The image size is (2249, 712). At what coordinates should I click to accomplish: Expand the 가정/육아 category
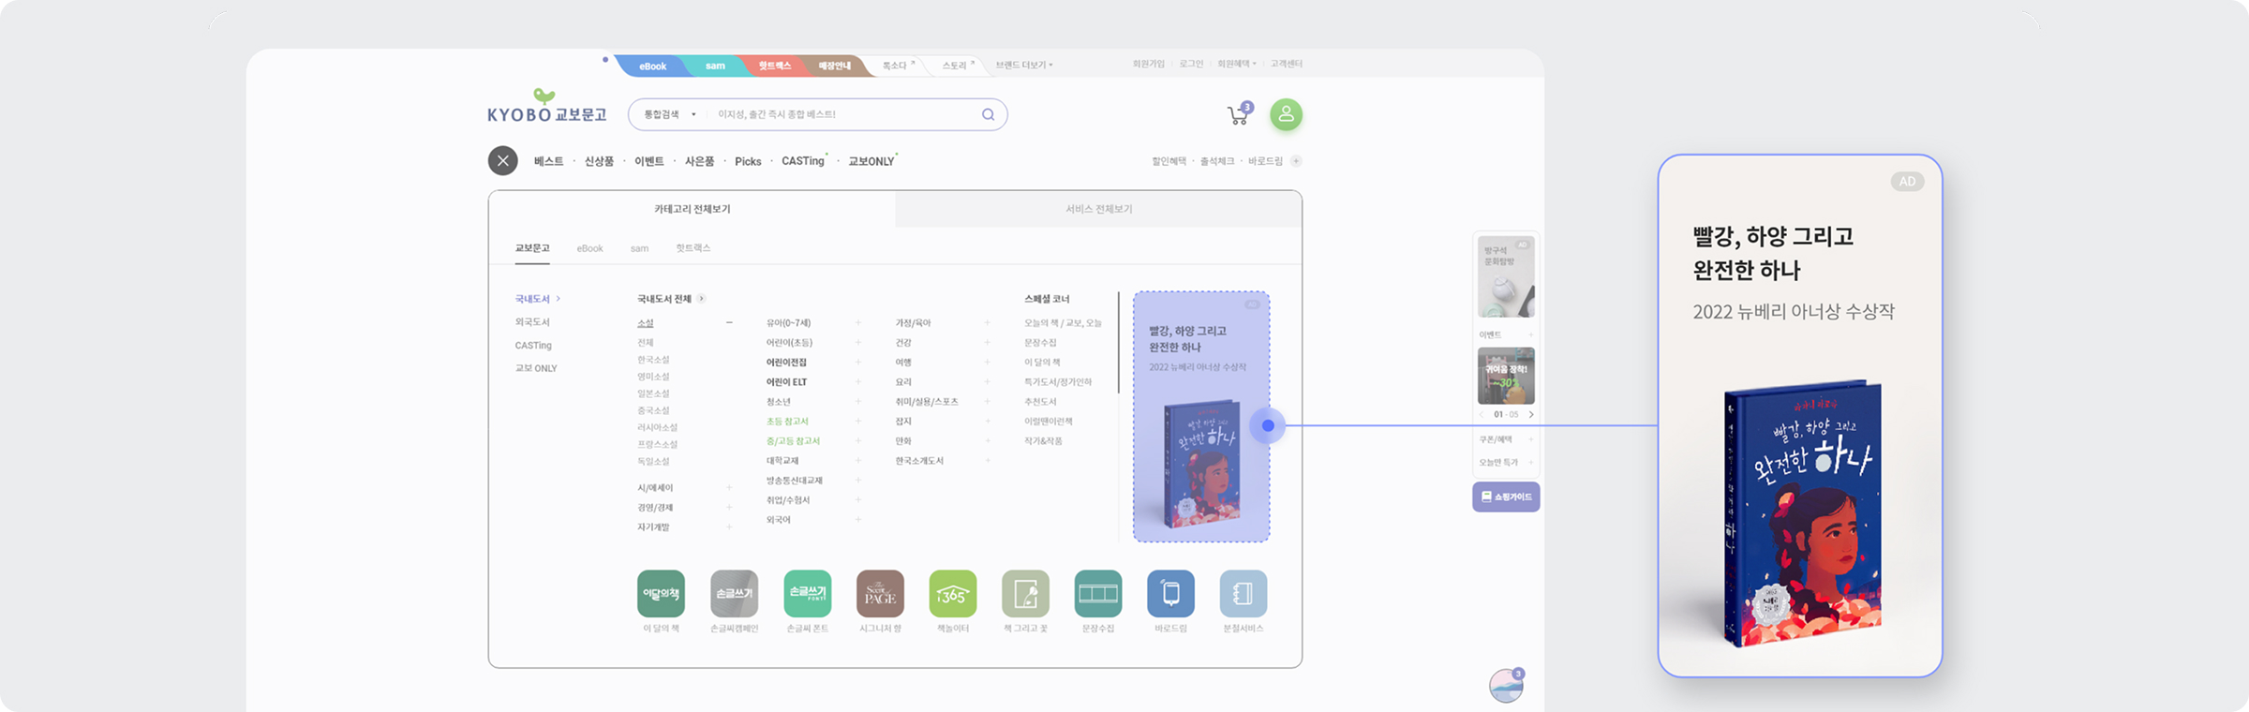tap(987, 323)
